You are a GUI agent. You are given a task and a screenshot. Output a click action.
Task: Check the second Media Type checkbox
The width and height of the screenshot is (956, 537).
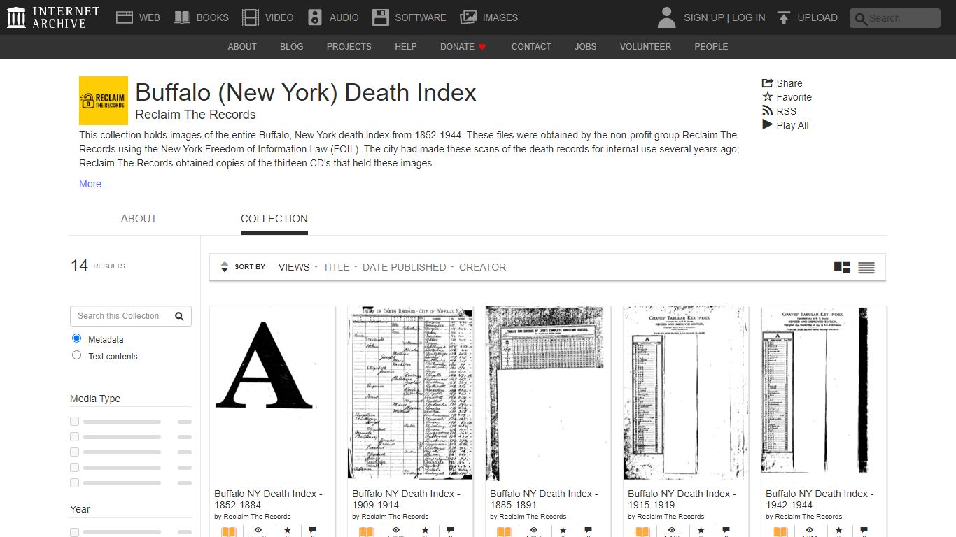75,437
